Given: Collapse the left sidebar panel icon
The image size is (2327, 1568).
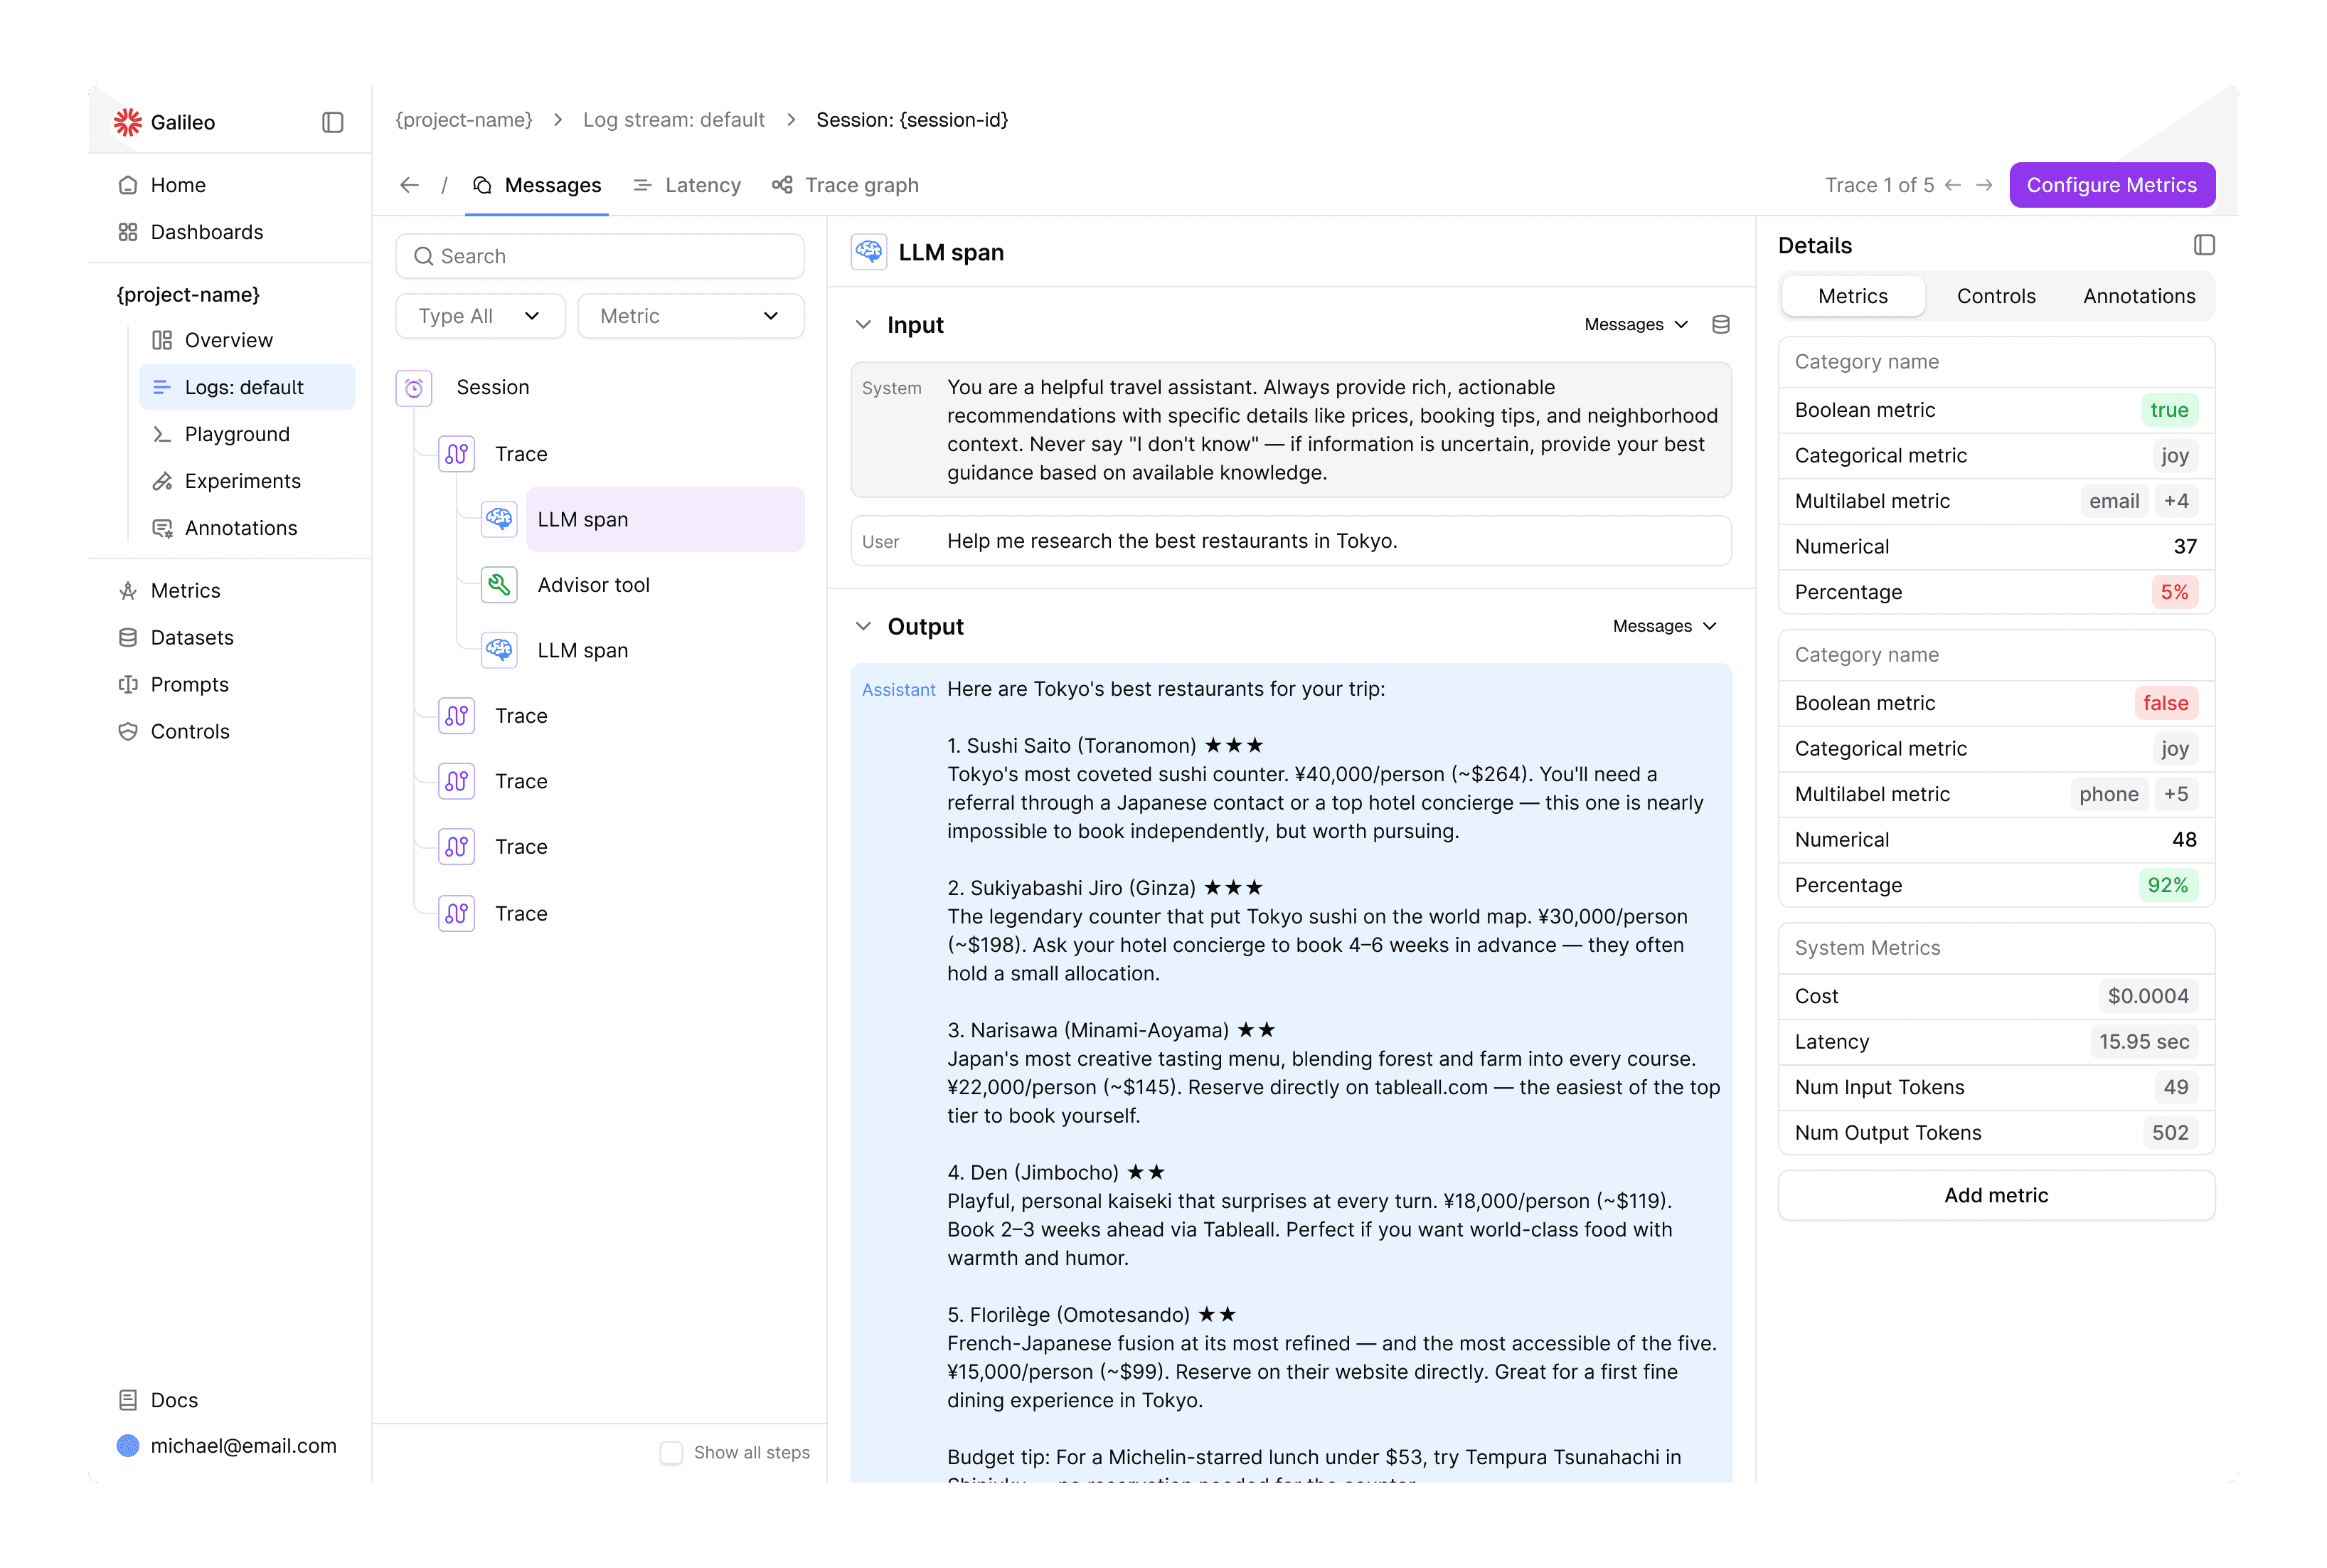Looking at the screenshot, I should [x=333, y=122].
